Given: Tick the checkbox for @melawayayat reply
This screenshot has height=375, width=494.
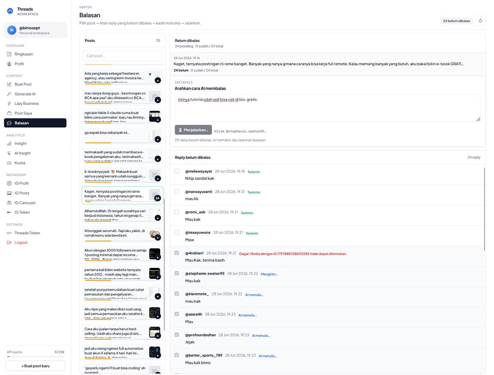Looking at the screenshot, I should click(177, 171).
